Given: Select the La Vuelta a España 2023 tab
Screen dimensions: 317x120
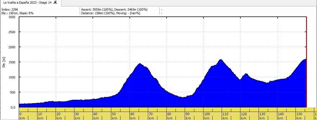Looking at the screenshot, I should 27,3.
